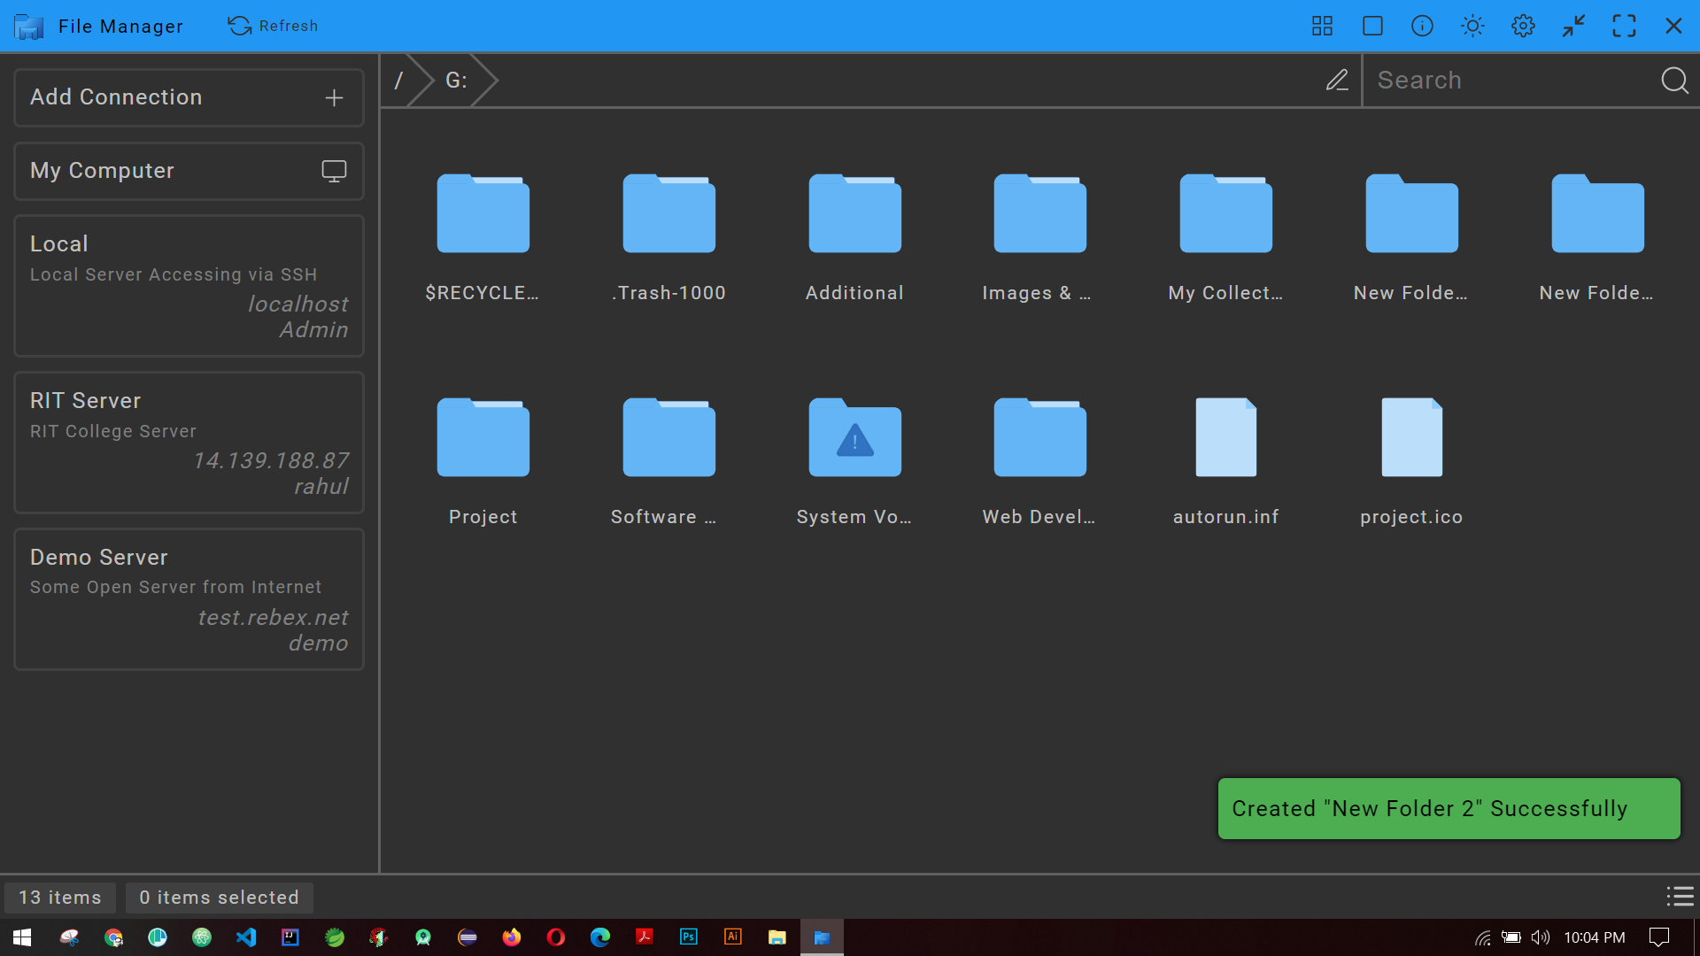Select the square selection-mode icon in toolbar

pos(1372,26)
